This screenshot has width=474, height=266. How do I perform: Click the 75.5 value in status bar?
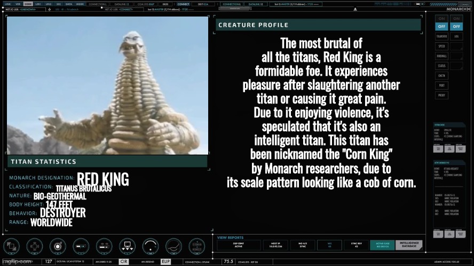coord(228,262)
